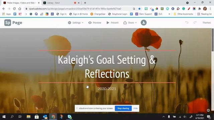Open Microsoft Store from taskbar
This screenshot has width=214, height=120.
pyautogui.click(x=36, y=117)
